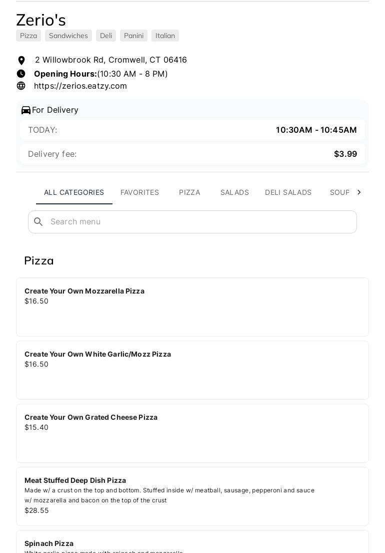Click the magnifier icon in search bar
Screen dimensions: 385x553
[x=38, y=222]
